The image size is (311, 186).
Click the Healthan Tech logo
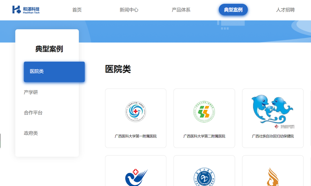pos(26,10)
